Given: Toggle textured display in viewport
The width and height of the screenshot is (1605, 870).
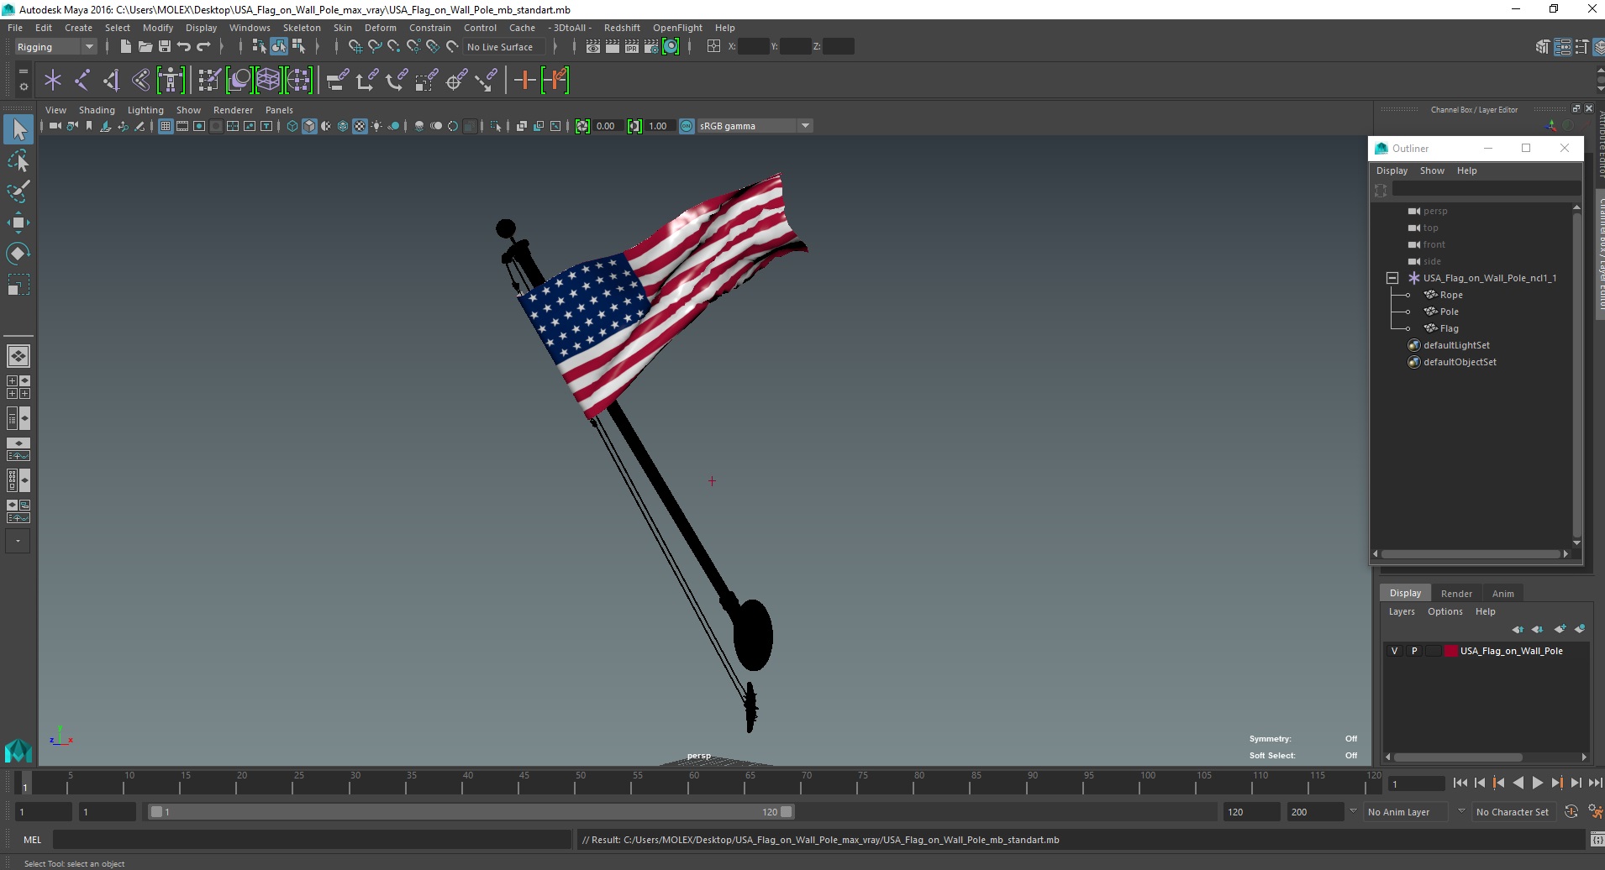Looking at the screenshot, I should (x=360, y=126).
